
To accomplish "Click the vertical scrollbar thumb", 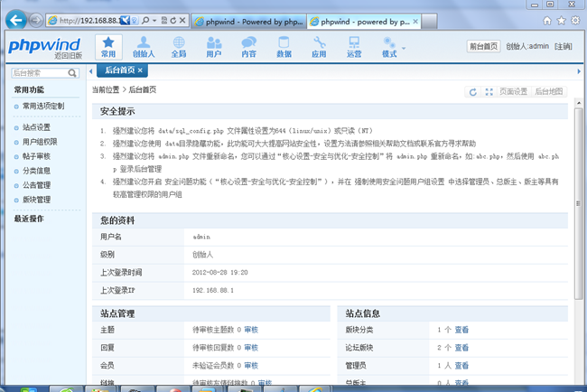I will coord(578,203).
